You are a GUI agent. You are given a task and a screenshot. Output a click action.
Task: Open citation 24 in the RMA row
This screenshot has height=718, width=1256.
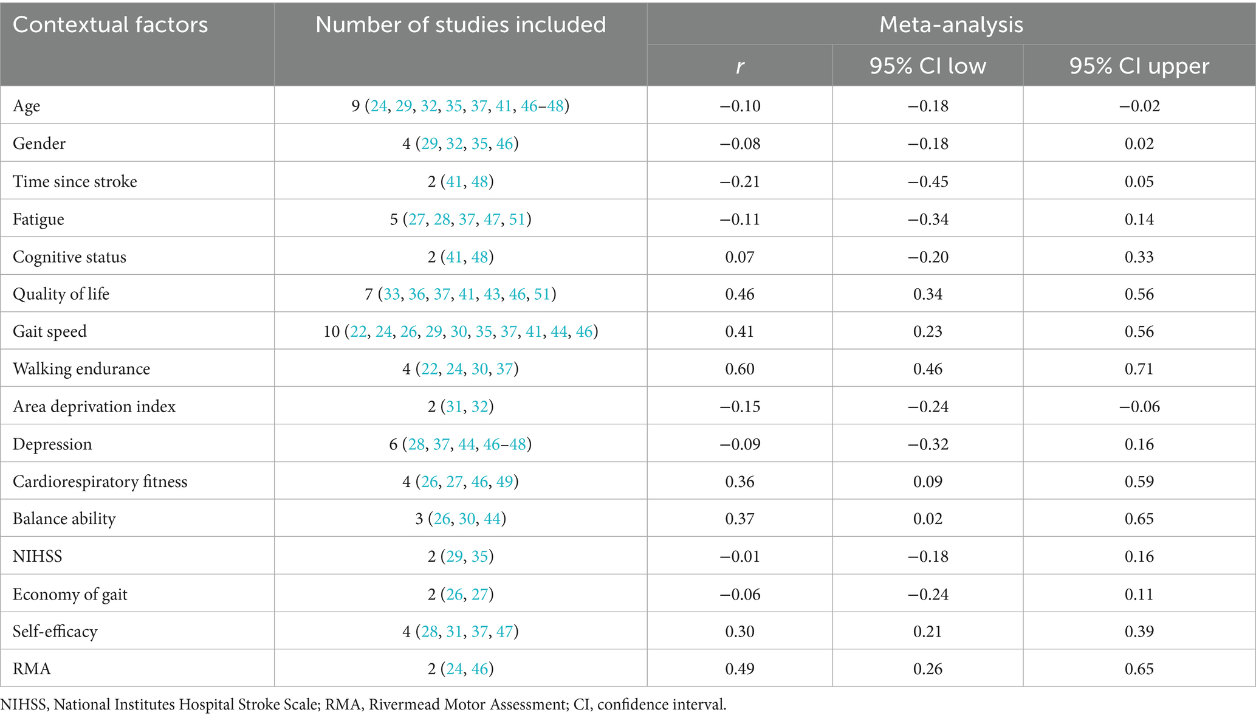click(x=455, y=669)
